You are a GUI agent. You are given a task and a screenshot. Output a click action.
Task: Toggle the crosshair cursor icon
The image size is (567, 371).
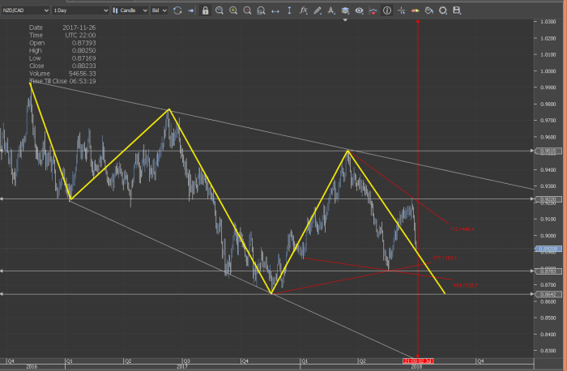[x=401, y=11]
